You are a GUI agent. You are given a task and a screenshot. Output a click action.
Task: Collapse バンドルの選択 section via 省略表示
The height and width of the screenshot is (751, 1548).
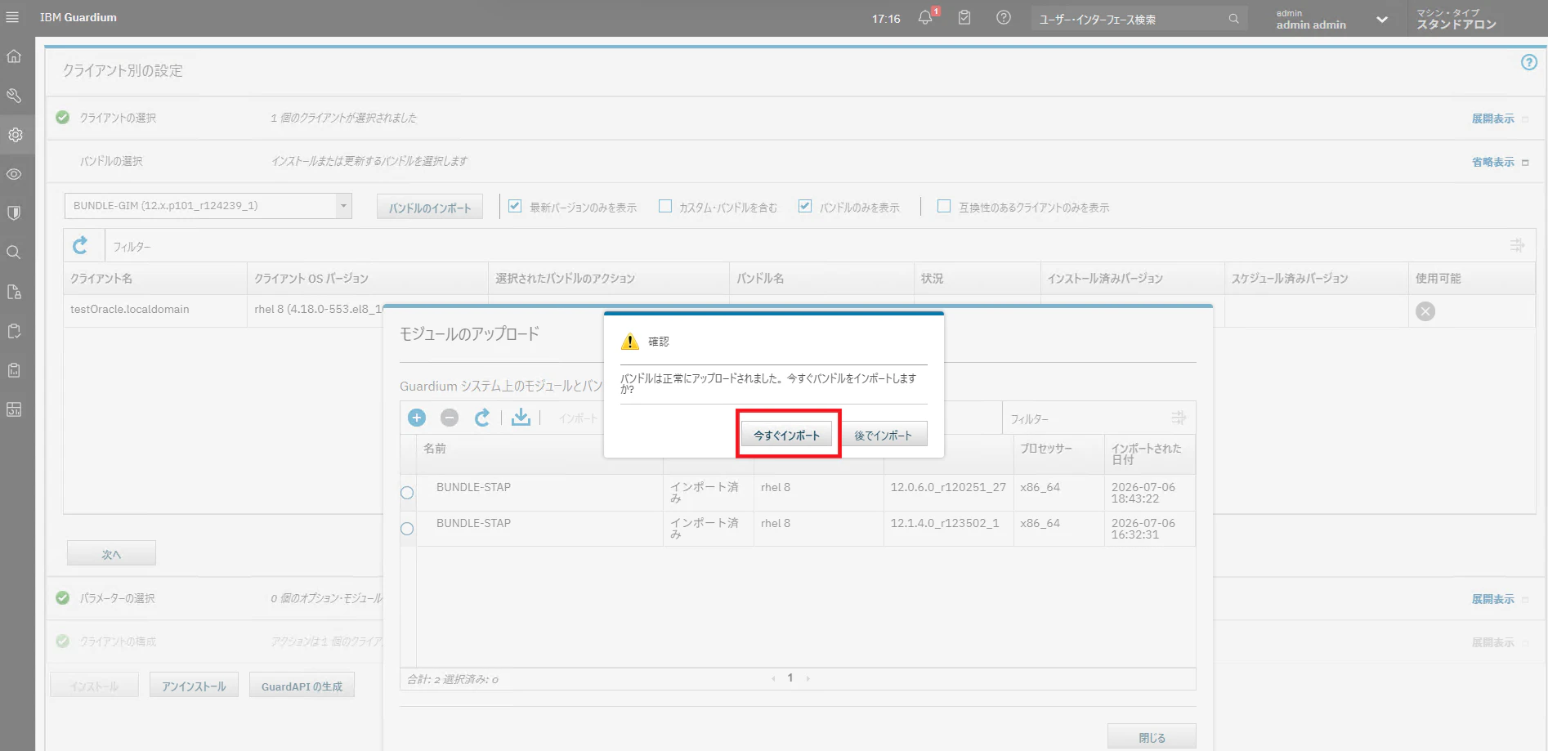tap(1493, 162)
